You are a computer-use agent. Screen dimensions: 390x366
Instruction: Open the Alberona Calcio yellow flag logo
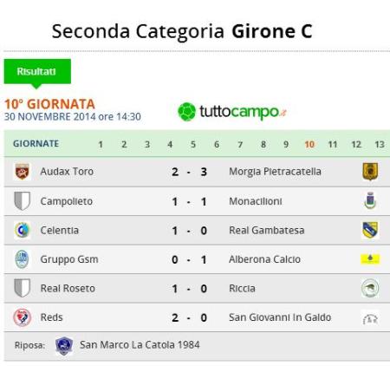tap(370, 259)
